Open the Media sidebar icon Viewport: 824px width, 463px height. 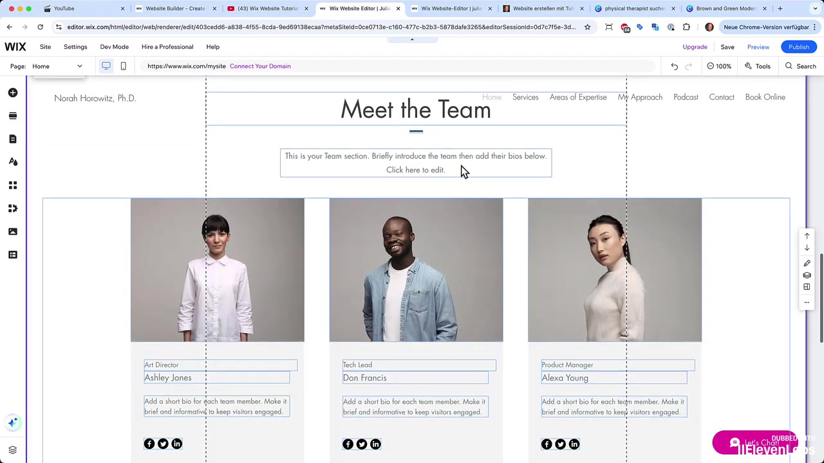(x=13, y=232)
